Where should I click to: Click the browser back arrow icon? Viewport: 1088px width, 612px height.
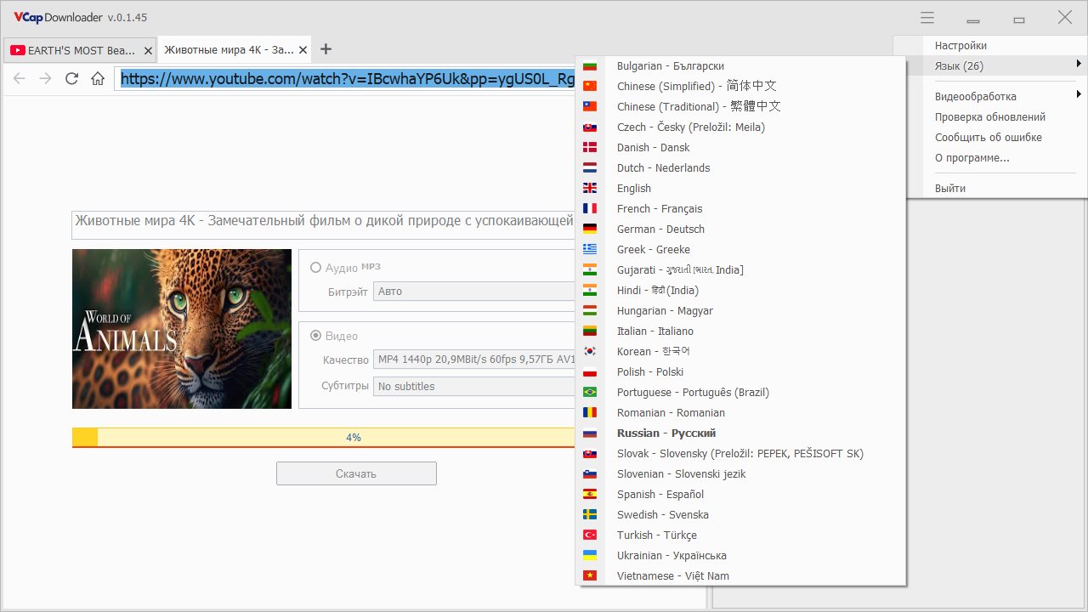pos(20,79)
